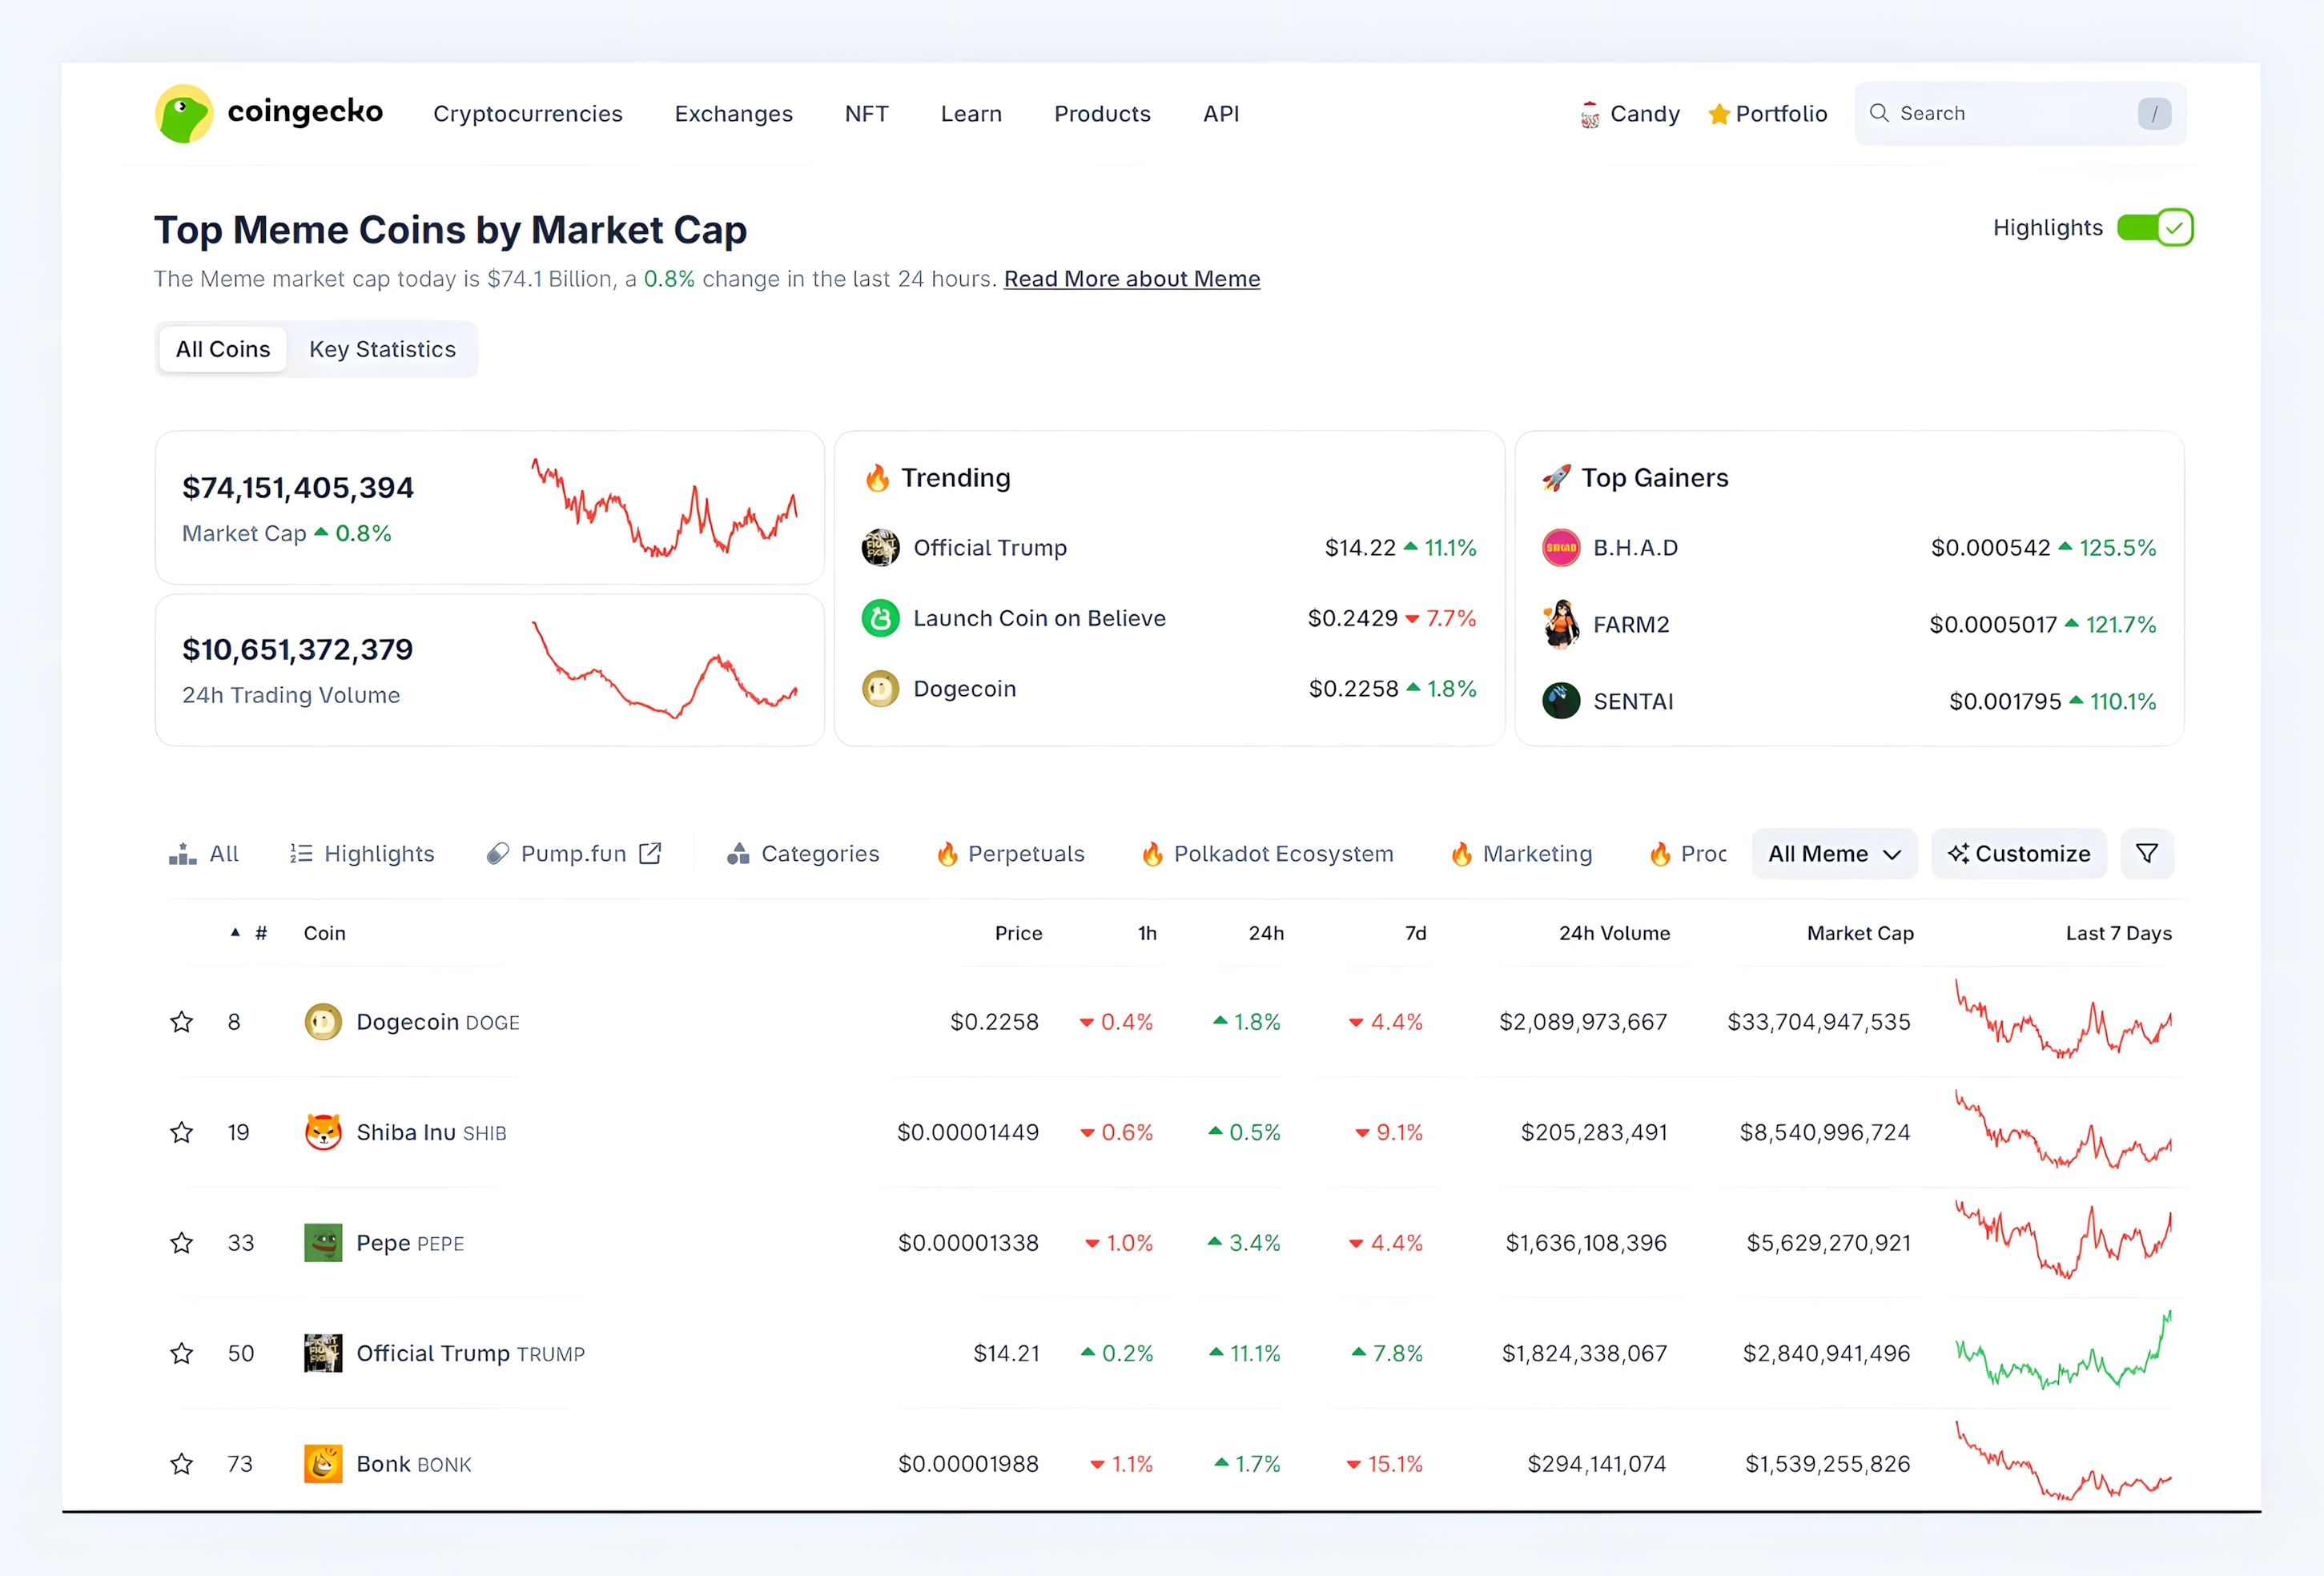Image resolution: width=2324 pixels, height=1576 pixels.
Task: Click the Categories shapes icon
Action: tap(738, 853)
